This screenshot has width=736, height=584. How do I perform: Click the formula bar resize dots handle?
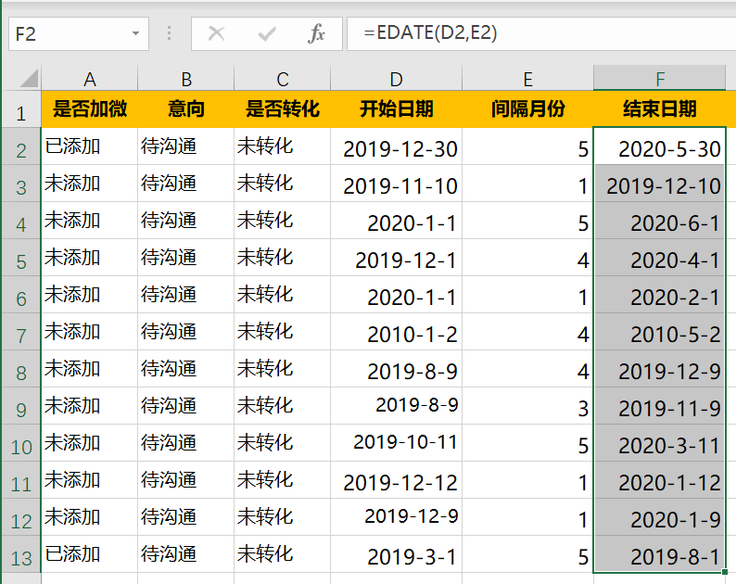point(169,34)
